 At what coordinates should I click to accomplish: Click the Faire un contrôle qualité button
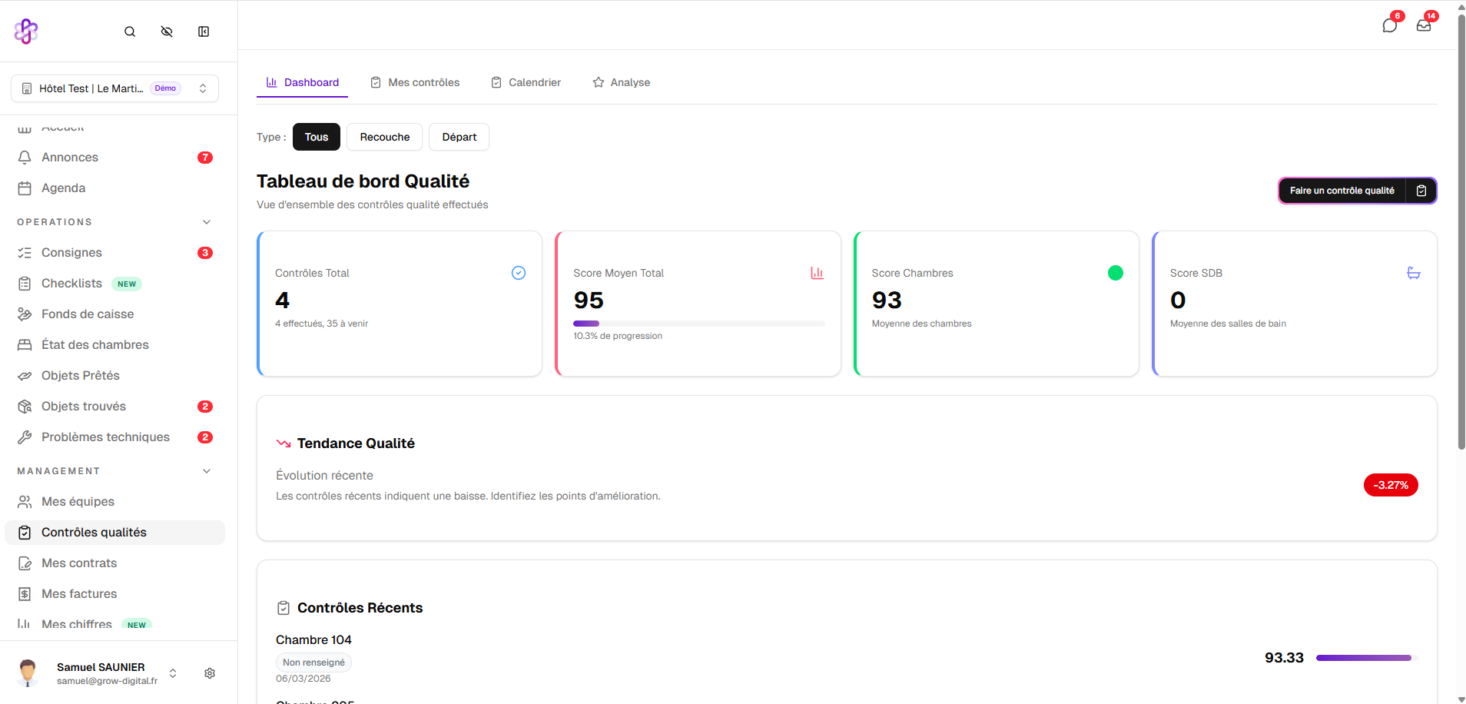[1342, 191]
